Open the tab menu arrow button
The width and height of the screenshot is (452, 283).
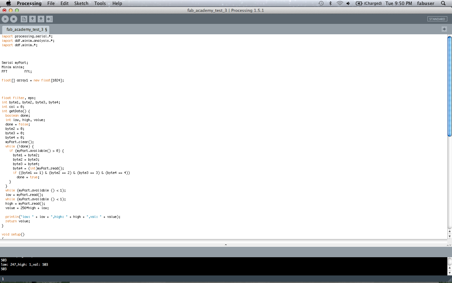[444, 29]
